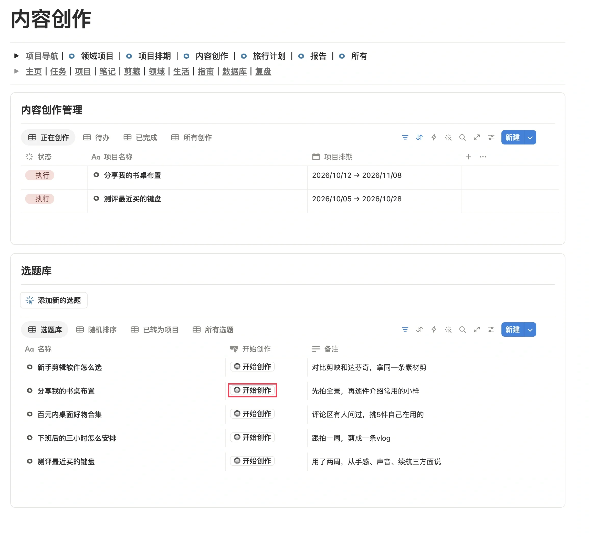Open filter in 内容创作管理 toolbar
This screenshot has height=538, width=589.
pos(405,137)
